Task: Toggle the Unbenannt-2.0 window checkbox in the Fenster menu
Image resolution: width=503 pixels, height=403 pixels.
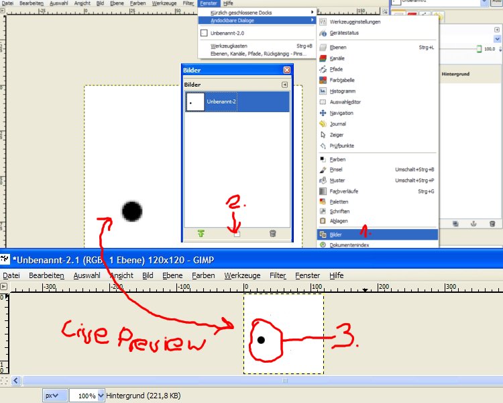Action: (x=204, y=33)
